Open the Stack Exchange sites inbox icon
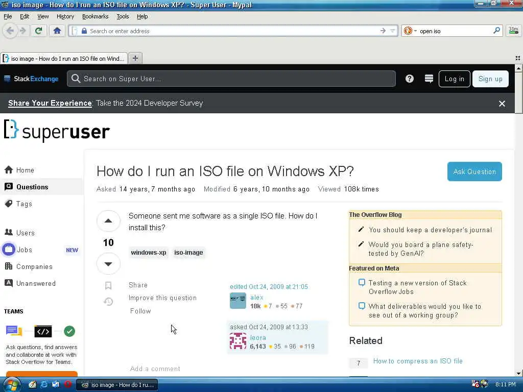This screenshot has width=523, height=392. tap(429, 79)
